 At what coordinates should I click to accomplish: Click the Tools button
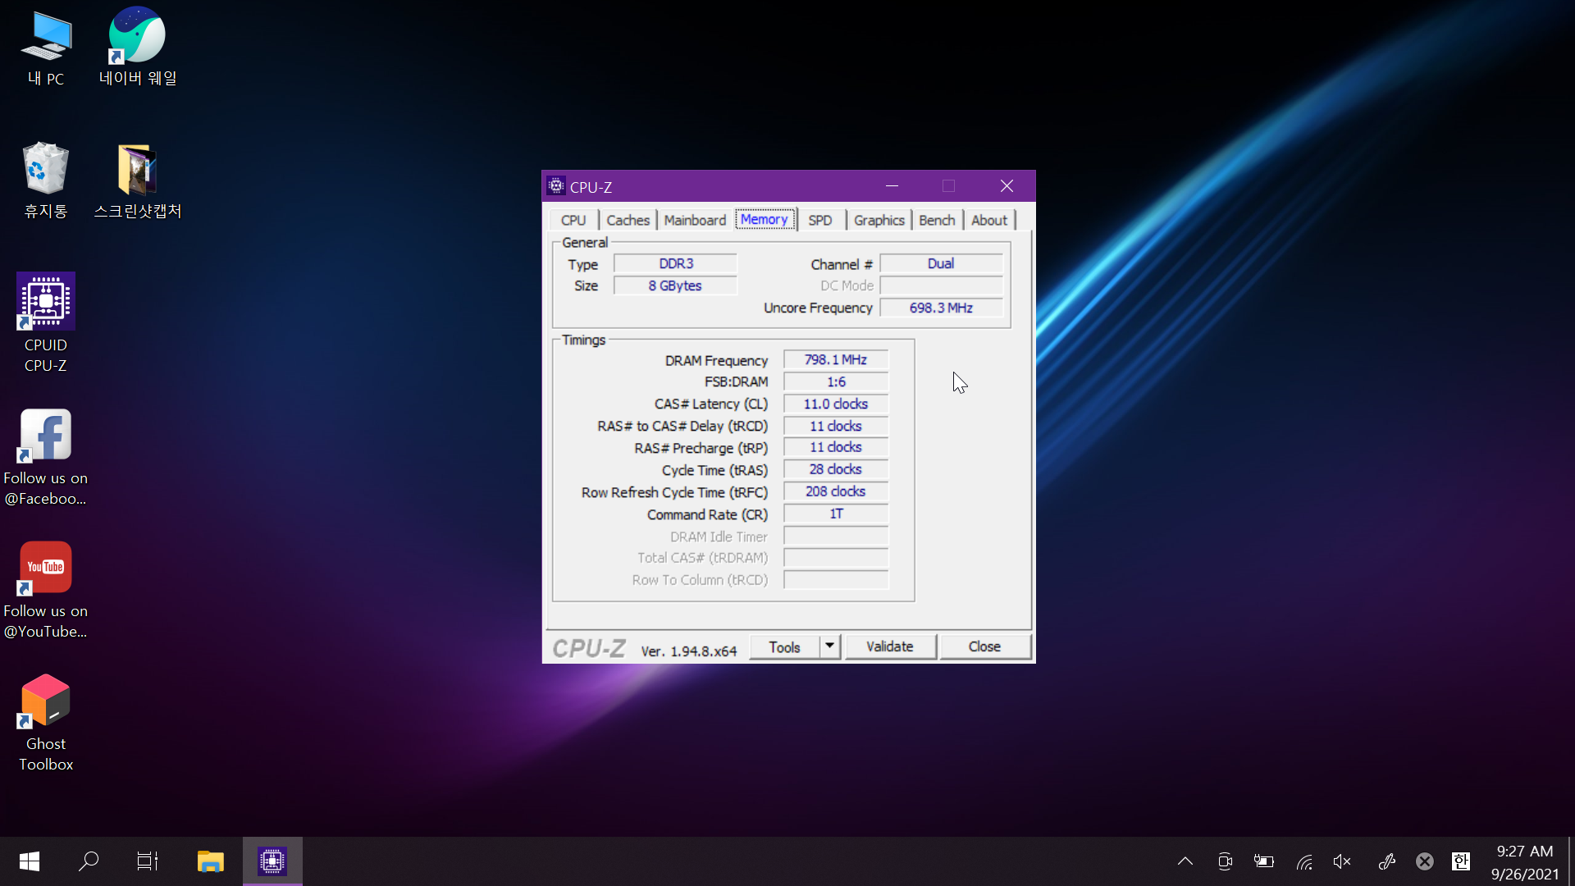tap(784, 647)
